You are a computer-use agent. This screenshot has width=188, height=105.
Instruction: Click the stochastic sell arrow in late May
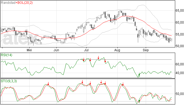tap(48, 84)
